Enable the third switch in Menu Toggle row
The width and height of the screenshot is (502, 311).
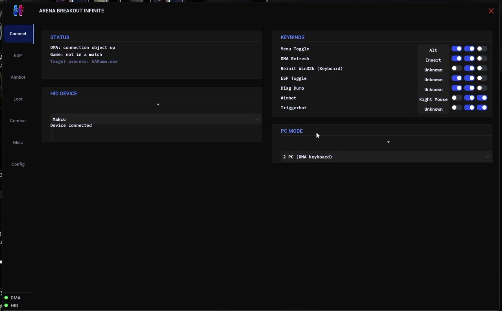click(482, 49)
